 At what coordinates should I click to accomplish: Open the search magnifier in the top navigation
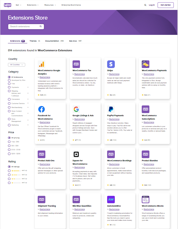(x=145, y=5)
